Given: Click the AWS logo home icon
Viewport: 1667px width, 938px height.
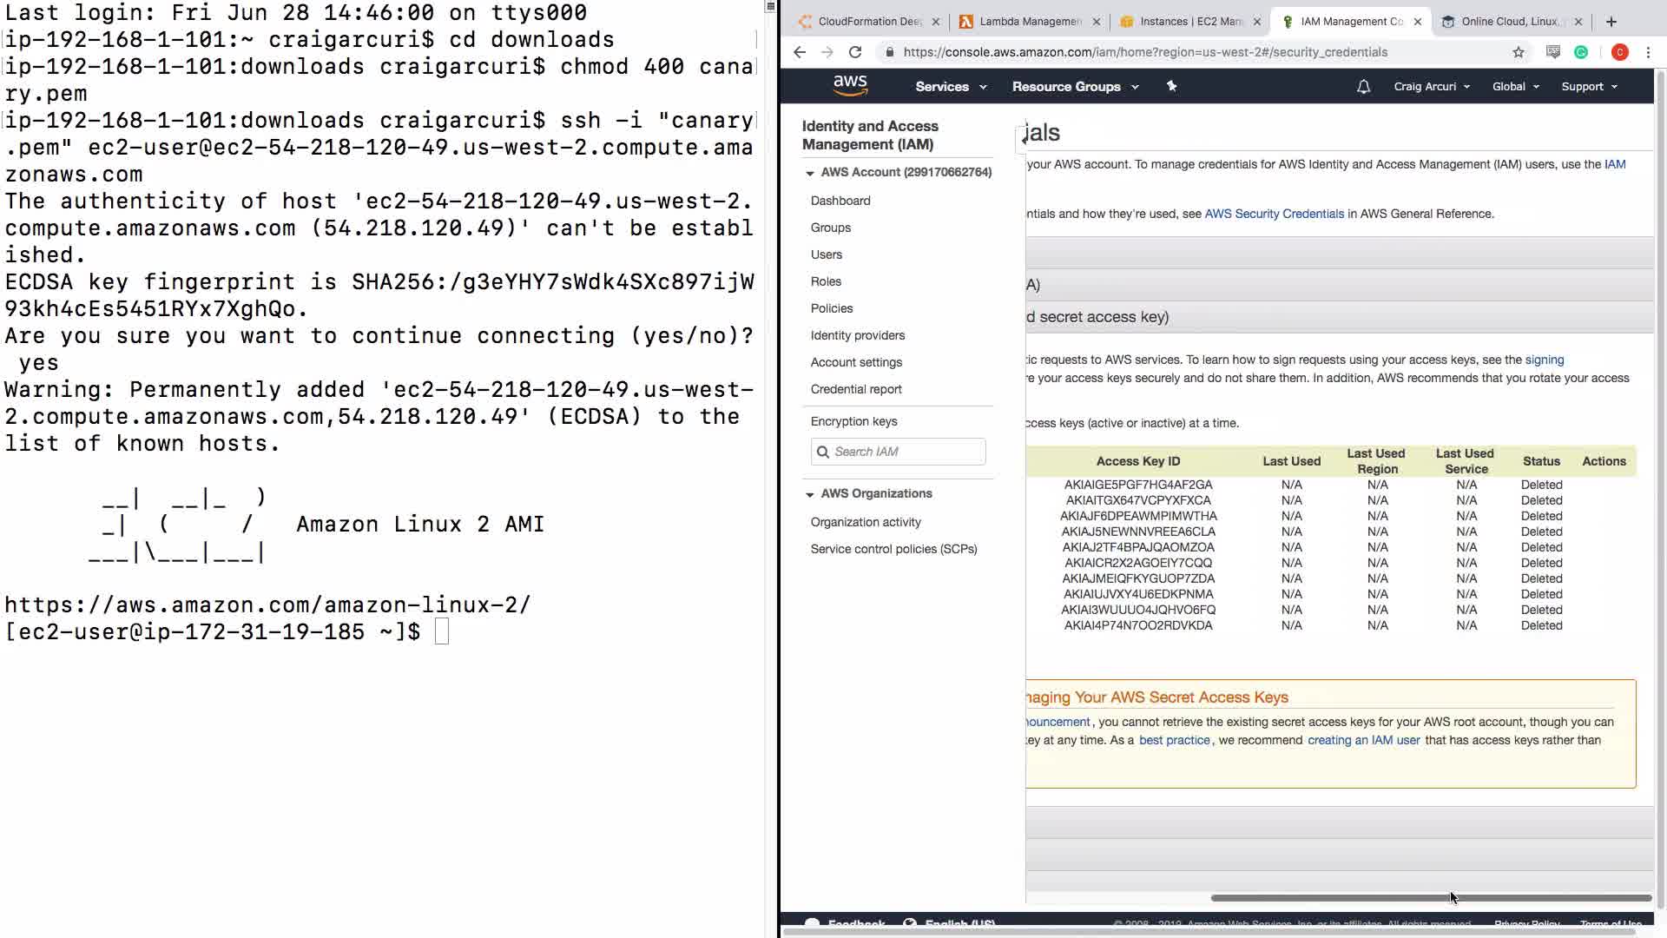Looking at the screenshot, I should tap(850, 85).
